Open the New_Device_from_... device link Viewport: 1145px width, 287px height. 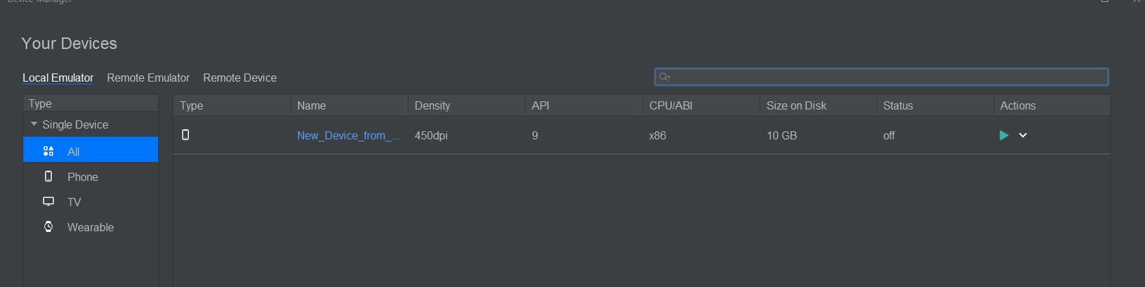pos(348,135)
